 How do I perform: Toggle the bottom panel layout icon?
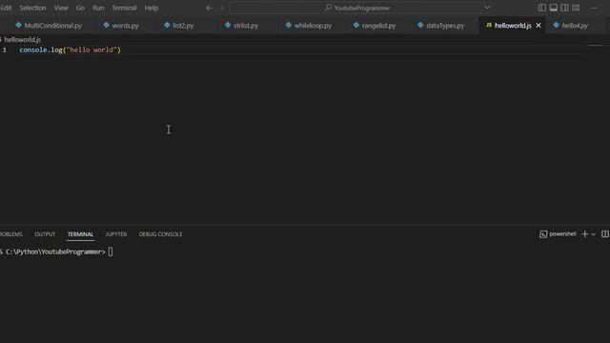click(x=553, y=8)
